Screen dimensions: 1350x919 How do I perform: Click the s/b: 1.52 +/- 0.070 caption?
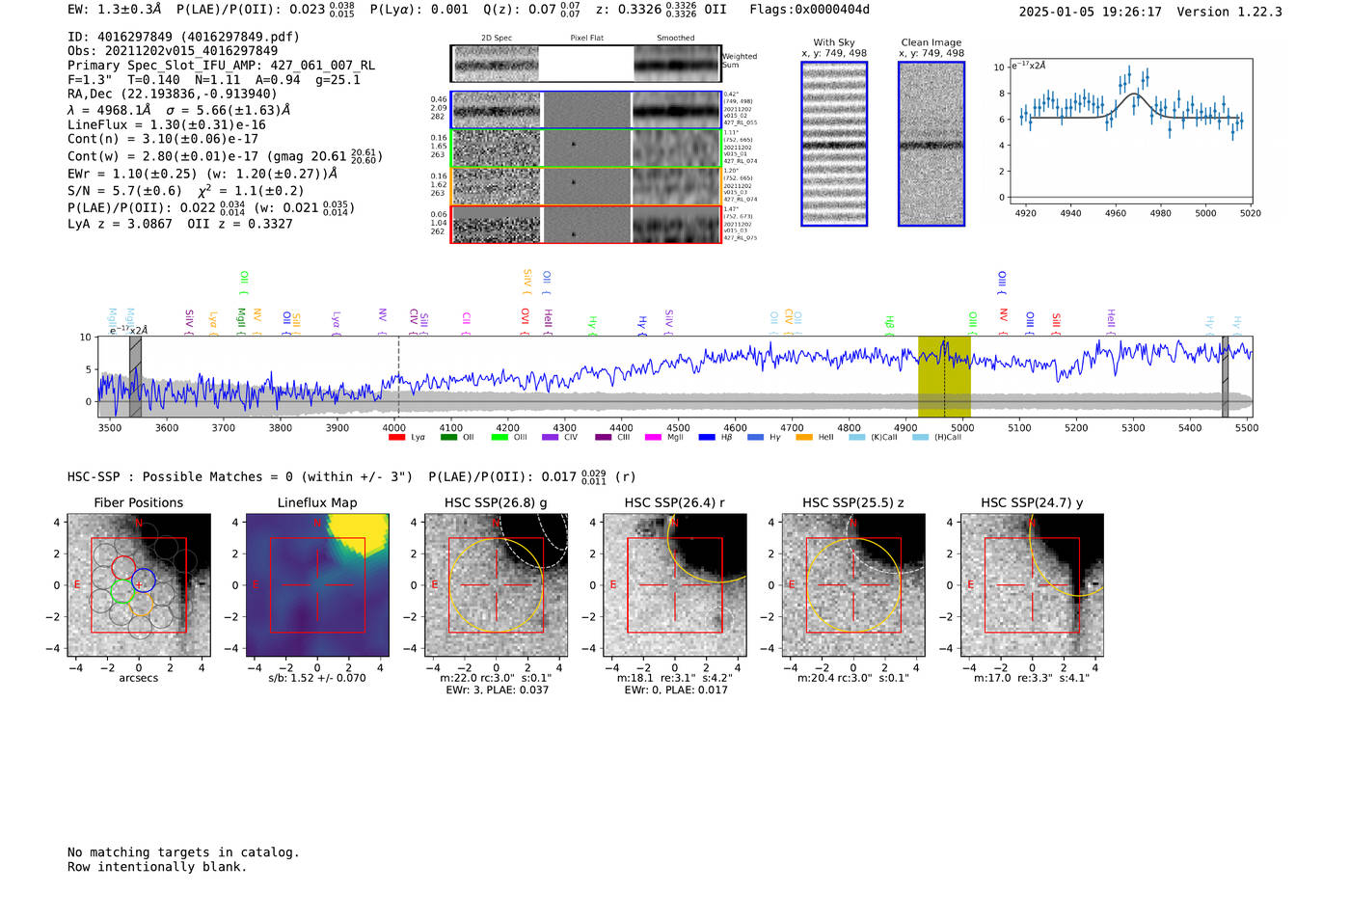[317, 678]
